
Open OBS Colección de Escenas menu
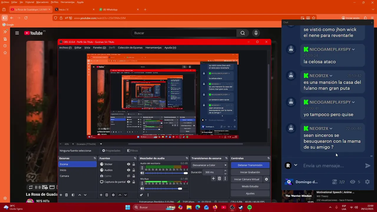(130, 48)
